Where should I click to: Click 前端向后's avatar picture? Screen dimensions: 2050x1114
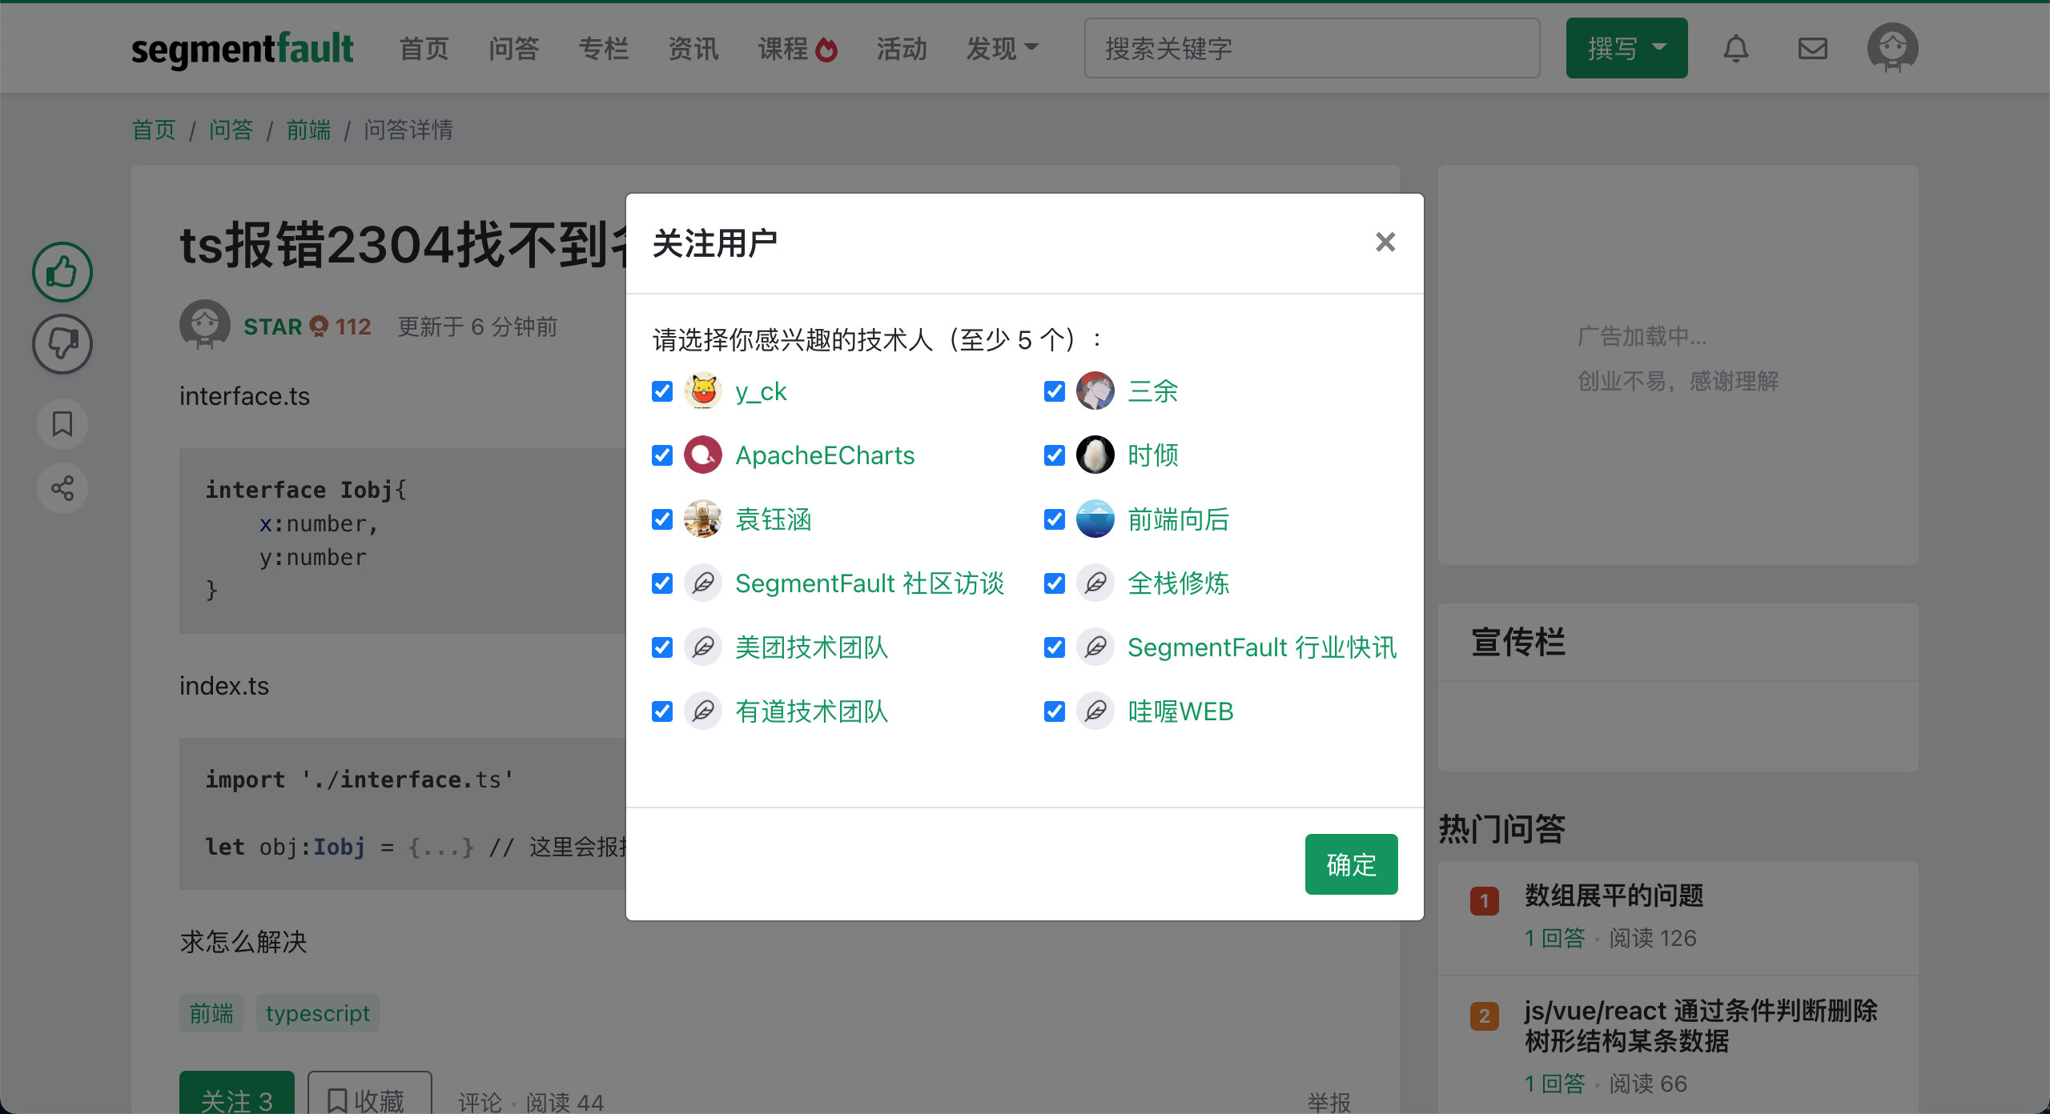(x=1095, y=519)
